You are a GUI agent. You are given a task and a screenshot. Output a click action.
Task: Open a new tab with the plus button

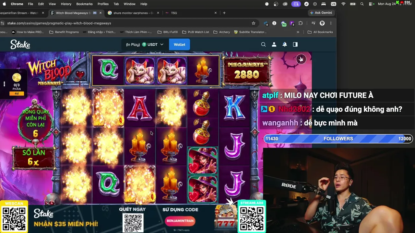point(224,13)
